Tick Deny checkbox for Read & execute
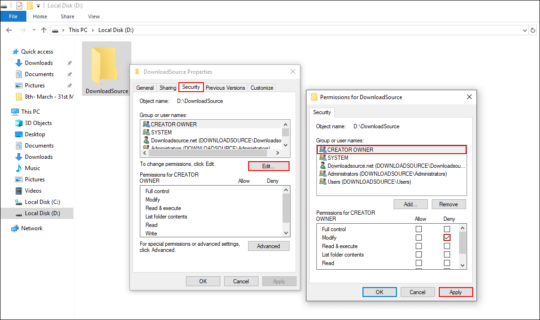Image resolution: width=540 pixels, height=320 pixels. click(447, 246)
